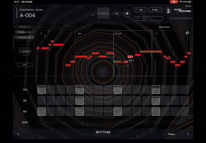This screenshot has width=206, height=143.
Task: Go to the Piano panel with the bottom-right arrow
Action: click(x=188, y=134)
